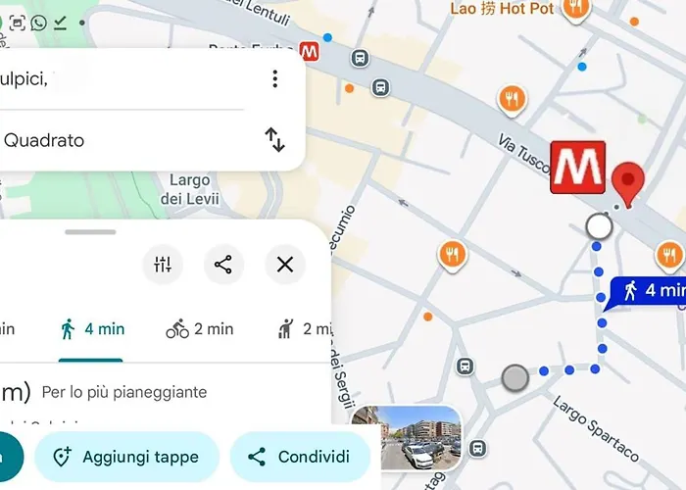This screenshot has height=490, width=686.
Task: Tap the restaurant marker in the map center
Action: click(453, 256)
